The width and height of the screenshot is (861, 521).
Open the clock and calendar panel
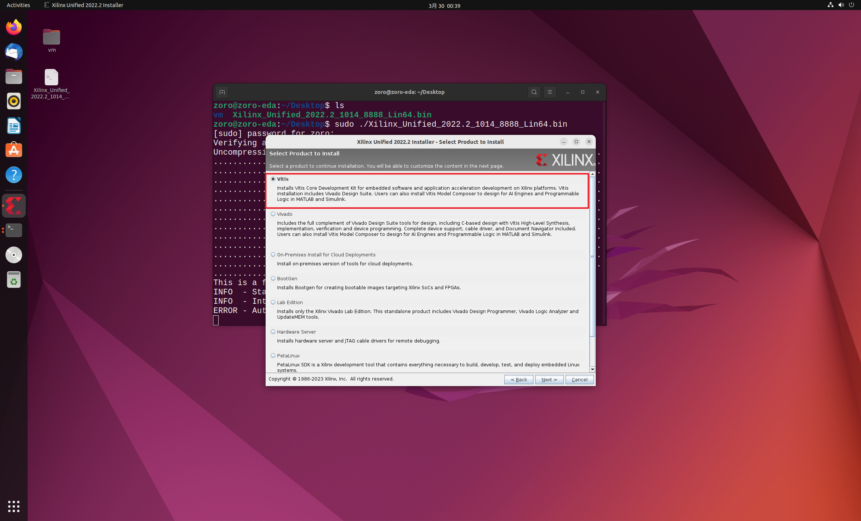tap(444, 6)
